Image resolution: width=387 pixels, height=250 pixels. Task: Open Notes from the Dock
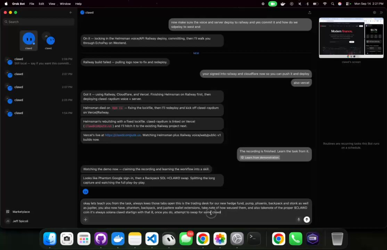(135, 239)
